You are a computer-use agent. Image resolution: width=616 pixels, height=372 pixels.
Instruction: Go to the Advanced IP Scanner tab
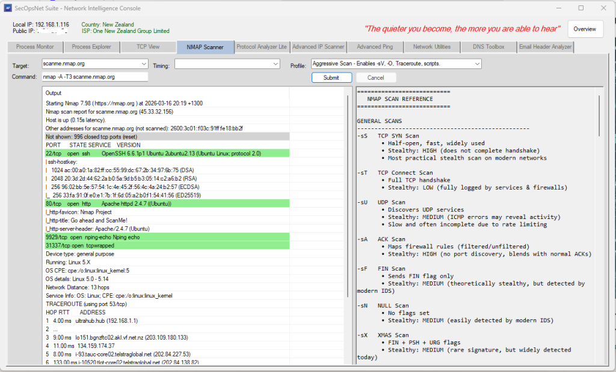319,47
